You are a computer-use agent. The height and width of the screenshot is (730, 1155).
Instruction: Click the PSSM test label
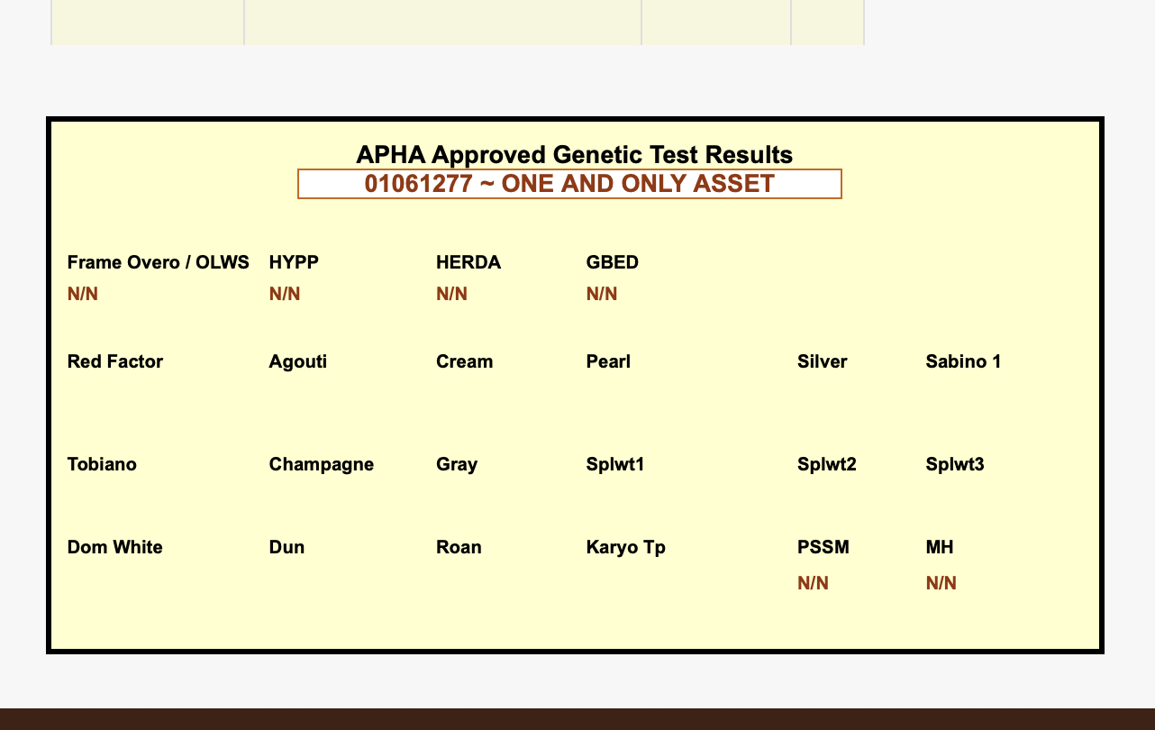[823, 547]
